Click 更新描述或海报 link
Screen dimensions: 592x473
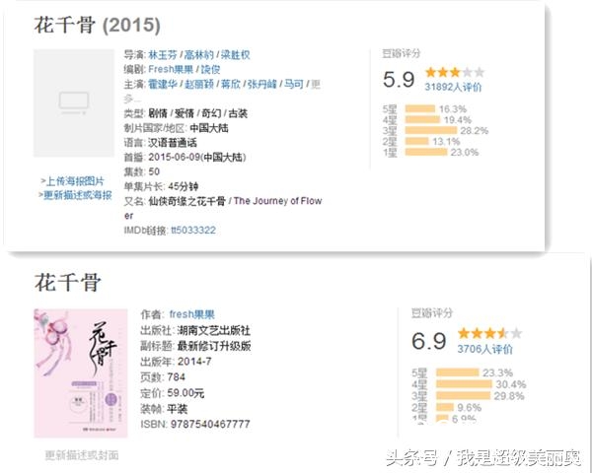click(x=76, y=194)
